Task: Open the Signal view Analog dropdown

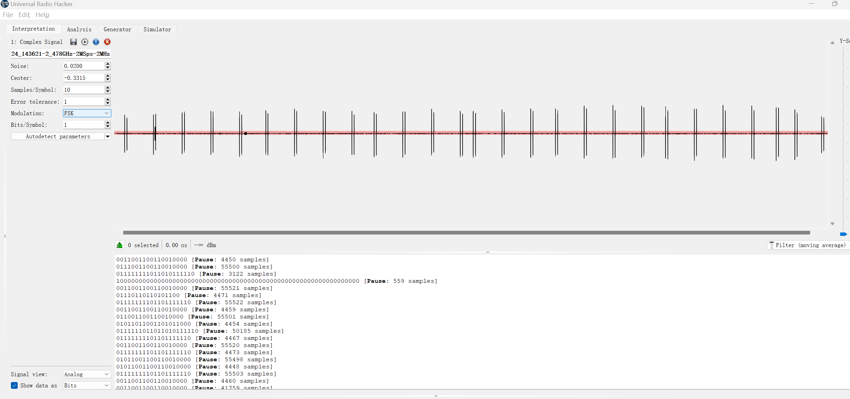Action: point(87,374)
